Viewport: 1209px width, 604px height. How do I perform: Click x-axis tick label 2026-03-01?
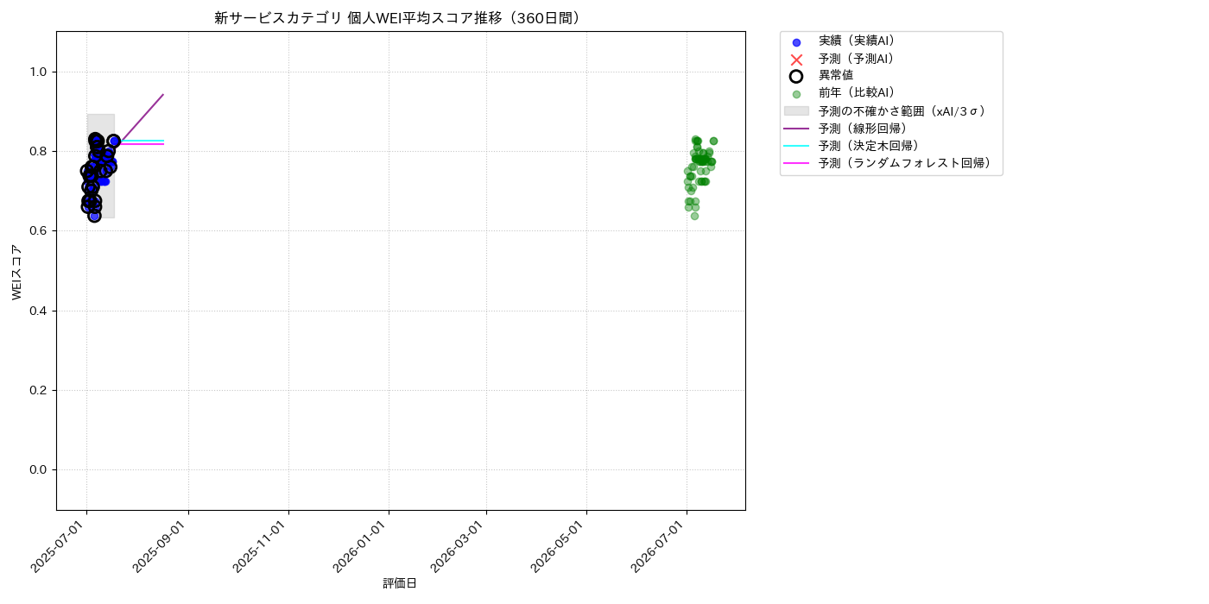tap(459, 547)
